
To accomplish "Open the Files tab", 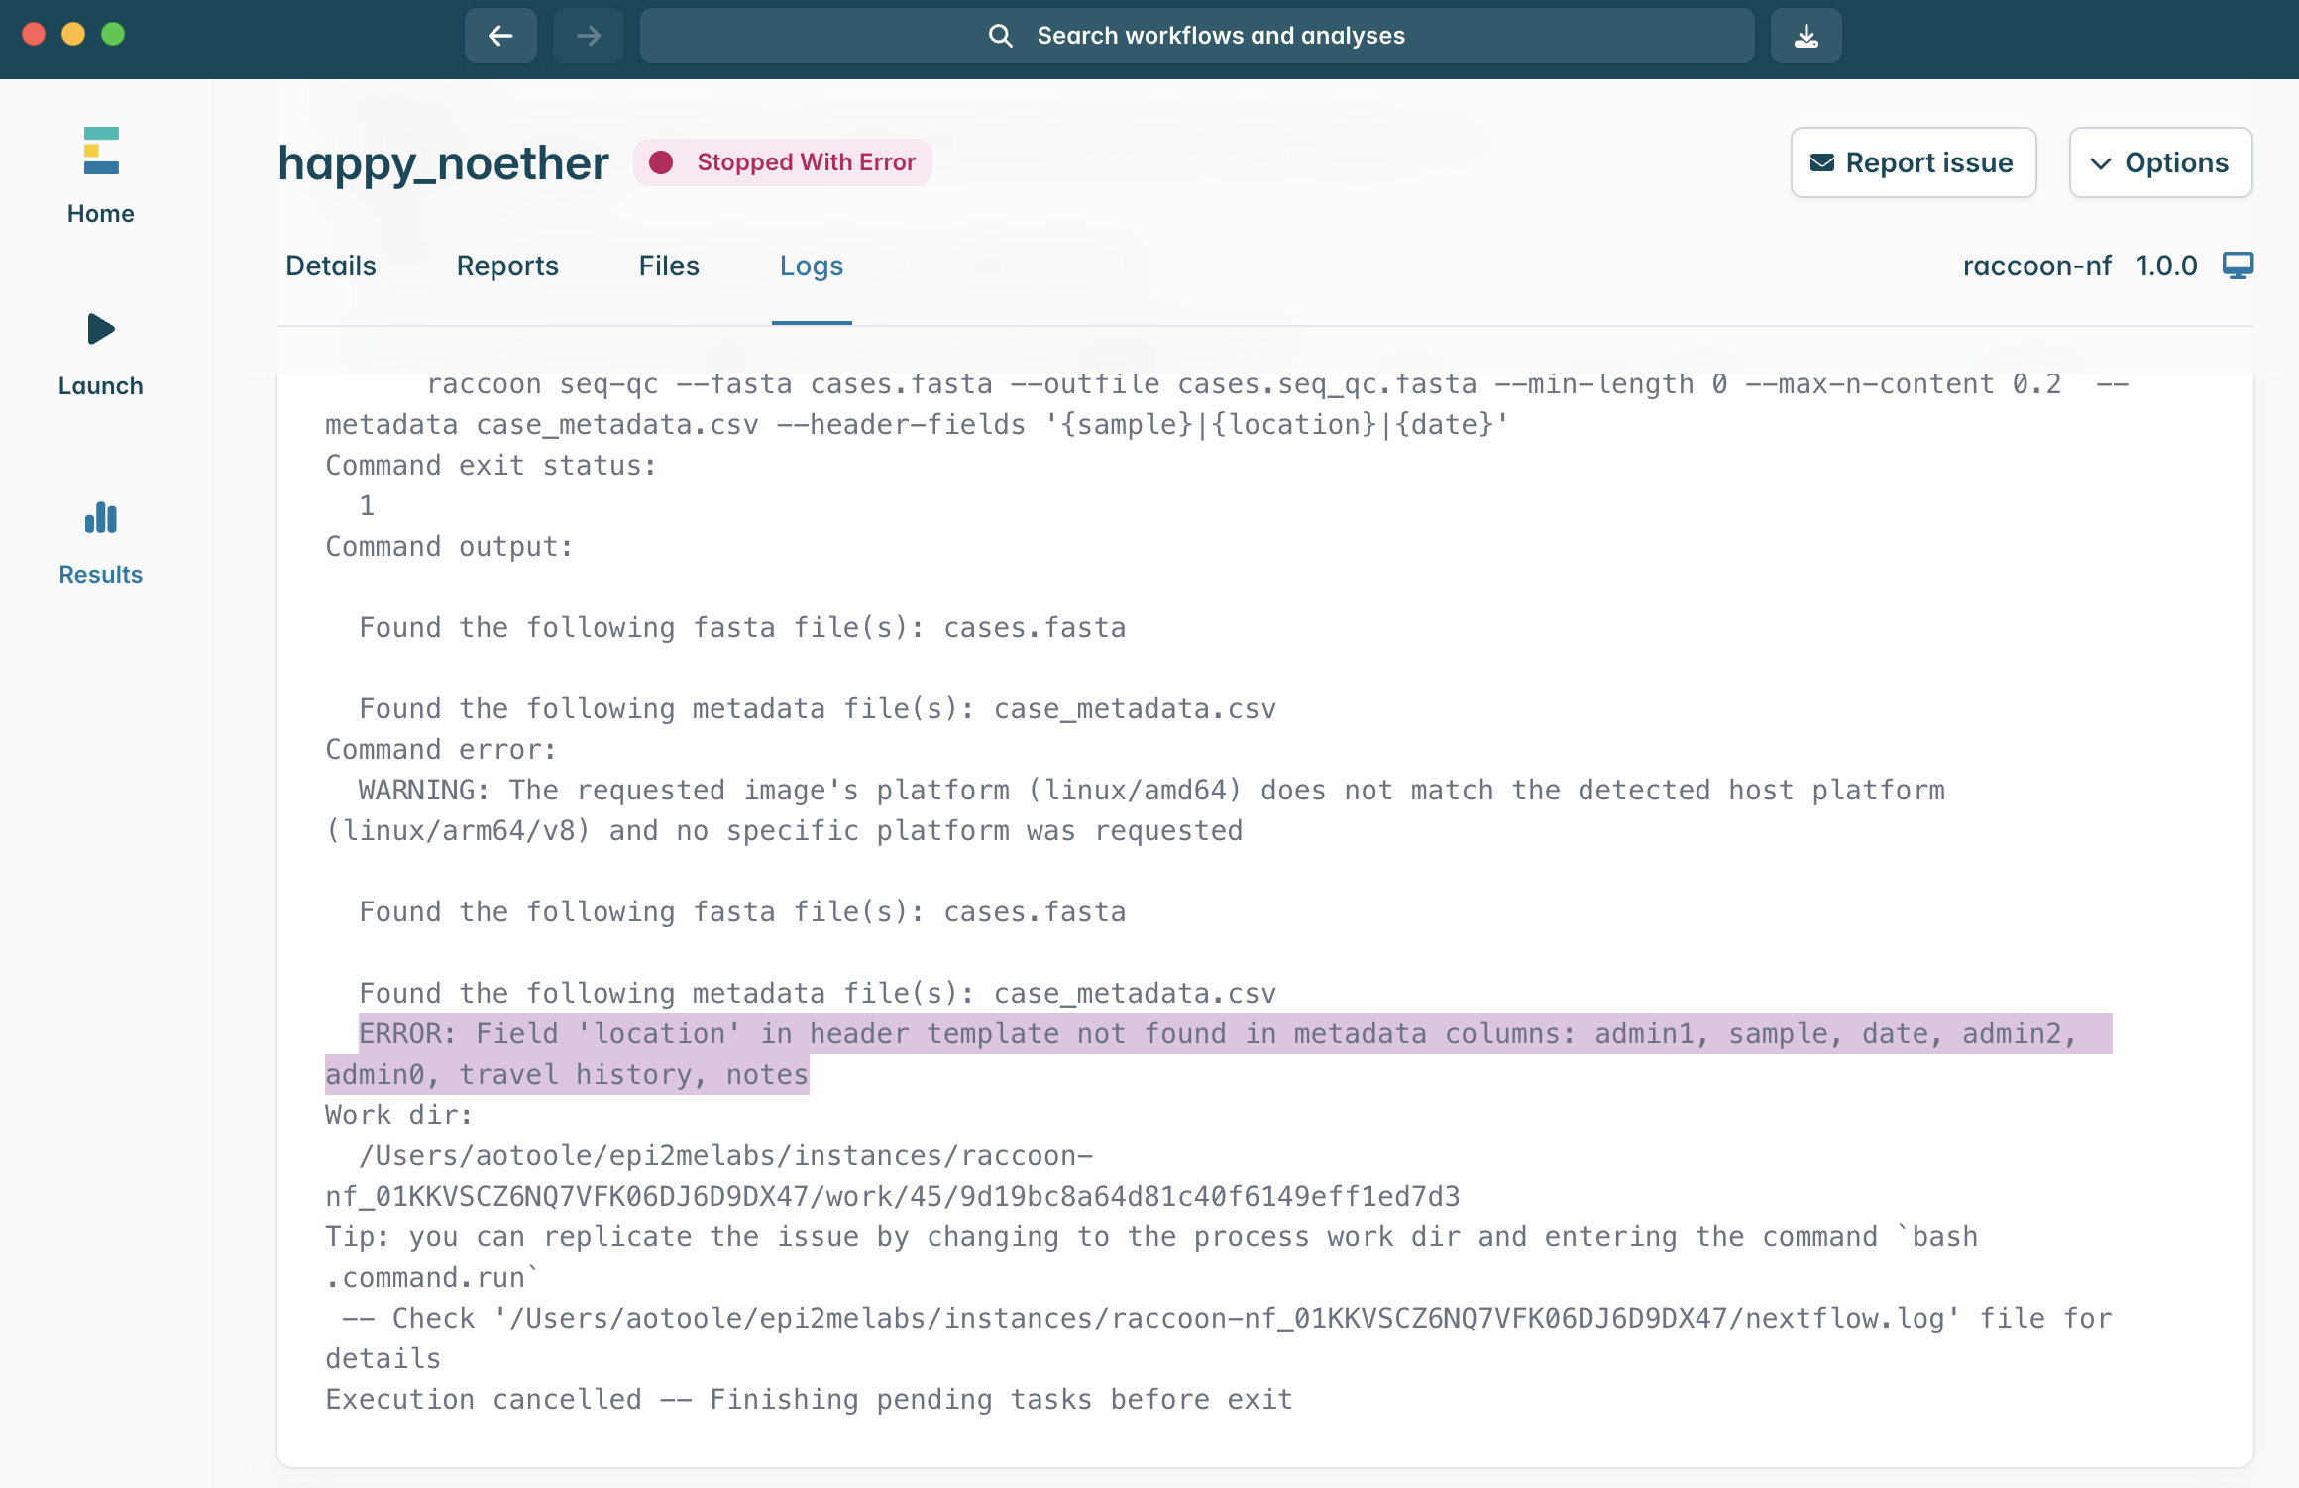I will pyautogui.click(x=669, y=266).
